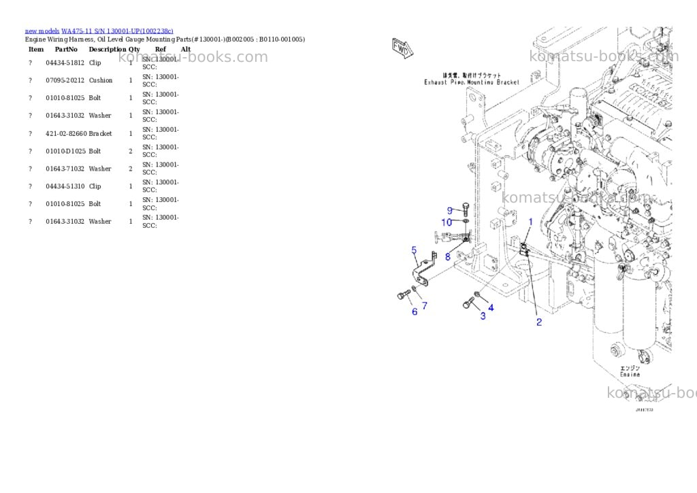The width and height of the screenshot is (697, 493).
Task: Select part number 421-02-82660
Action: [x=66, y=133]
